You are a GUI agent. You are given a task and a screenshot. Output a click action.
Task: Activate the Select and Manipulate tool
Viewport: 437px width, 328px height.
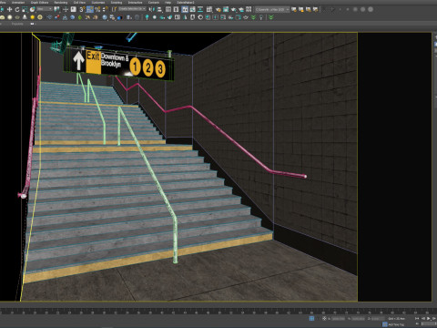(x=66, y=9)
